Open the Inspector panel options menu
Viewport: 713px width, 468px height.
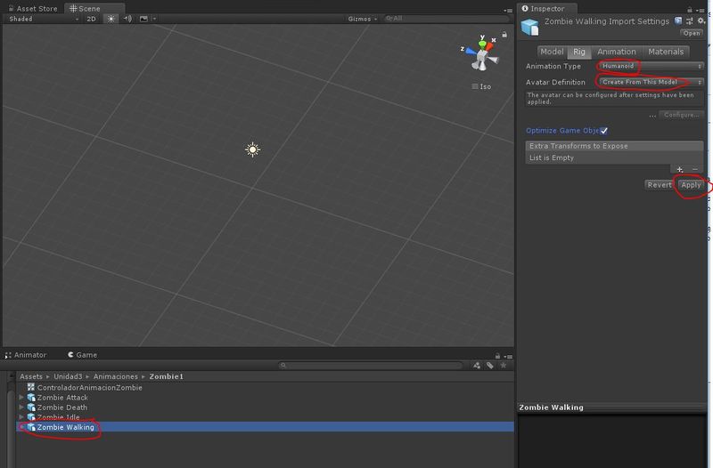pyautogui.click(x=700, y=10)
